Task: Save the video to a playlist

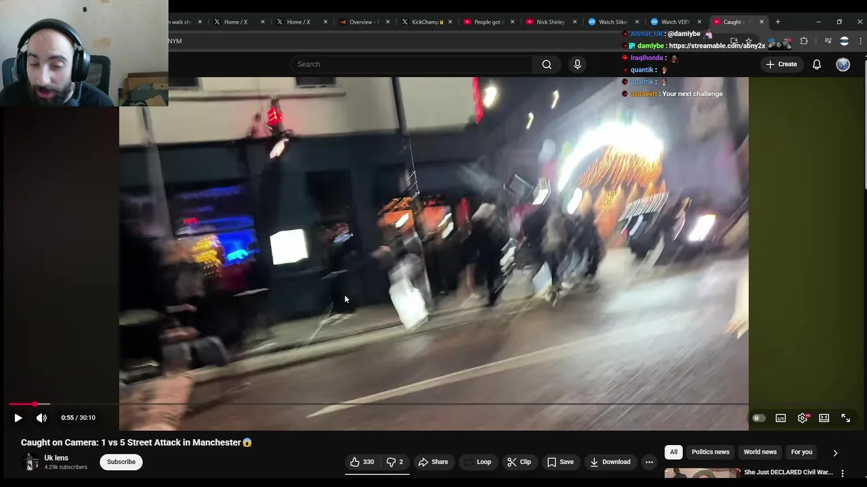Action: coord(560,462)
